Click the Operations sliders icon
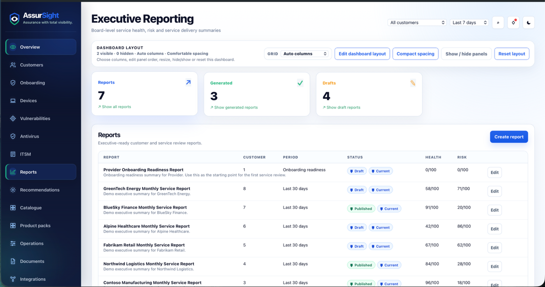 (13, 243)
